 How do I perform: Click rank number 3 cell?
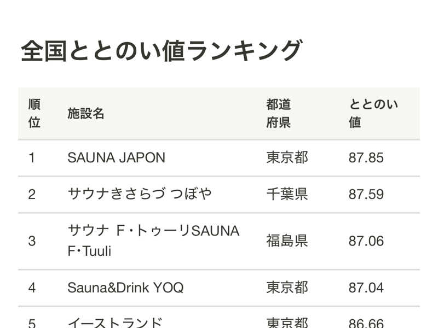click(x=32, y=241)
